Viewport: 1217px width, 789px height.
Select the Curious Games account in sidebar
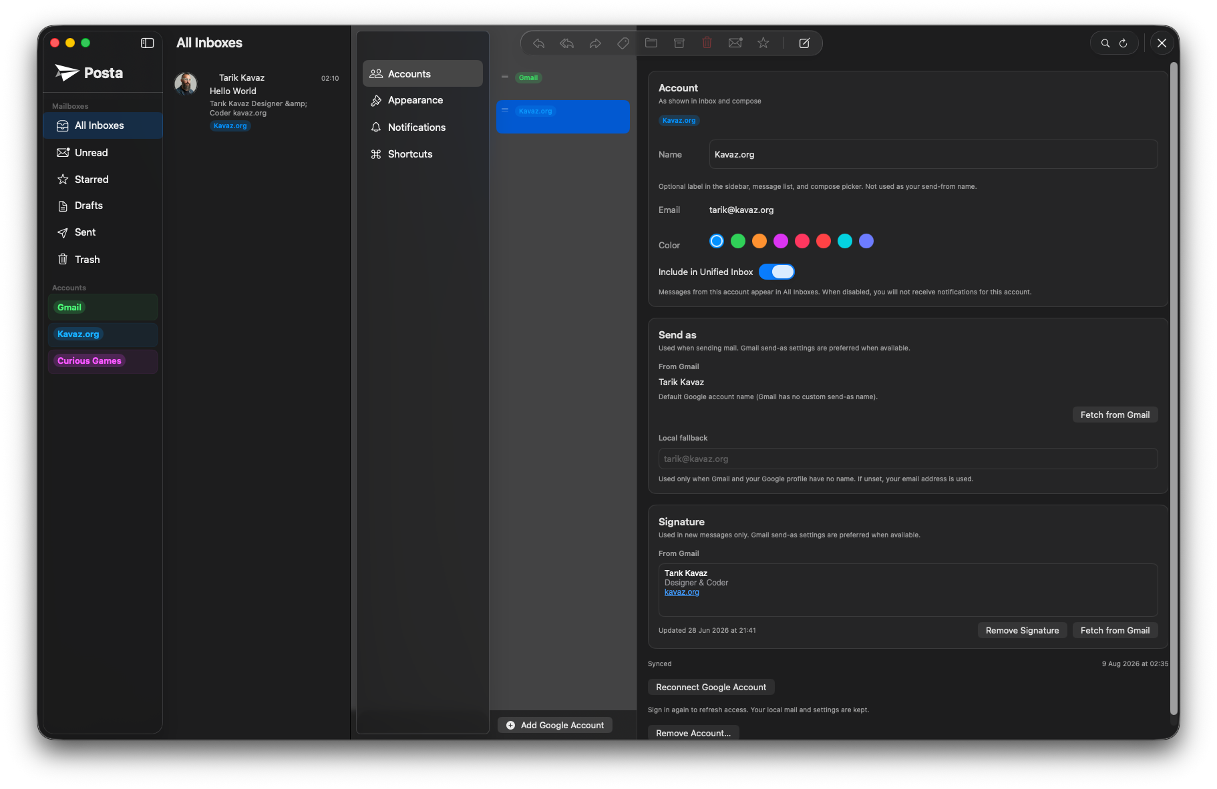tap(103, 361)
